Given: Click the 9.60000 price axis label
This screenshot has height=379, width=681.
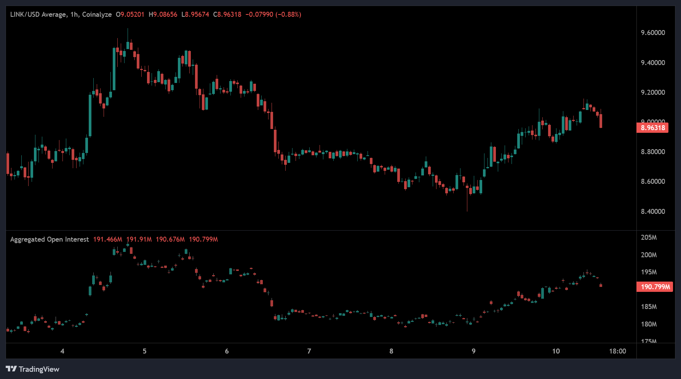Looking at the screenshot, I should pyautogui.click(x=653, y=33).
